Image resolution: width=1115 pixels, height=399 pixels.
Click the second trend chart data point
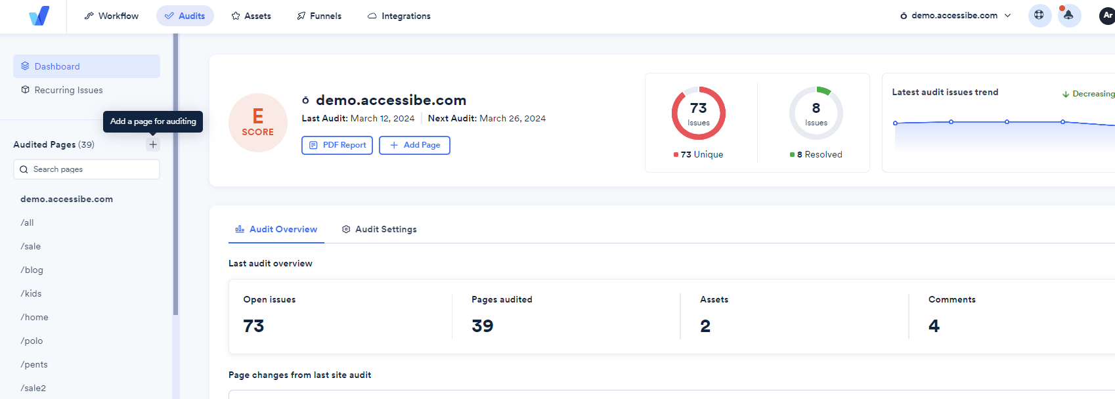tap(951, 121)
